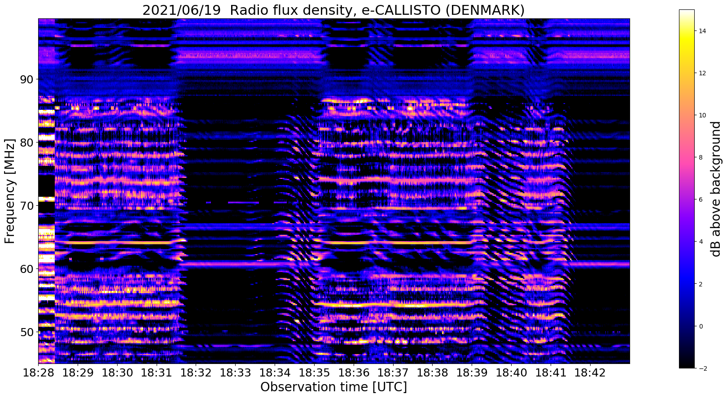Click the colorbar tick label 8
727x398 pixels.
point(700,157)
